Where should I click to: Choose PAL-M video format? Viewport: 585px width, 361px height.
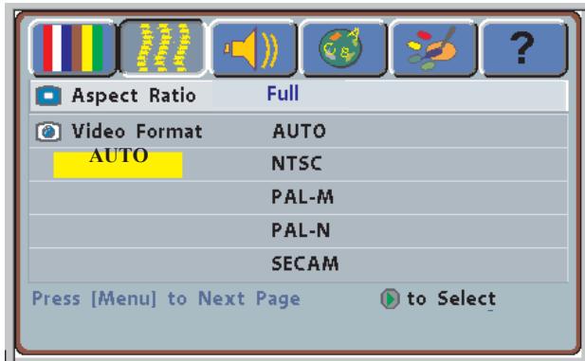click(x=302, y=196)
